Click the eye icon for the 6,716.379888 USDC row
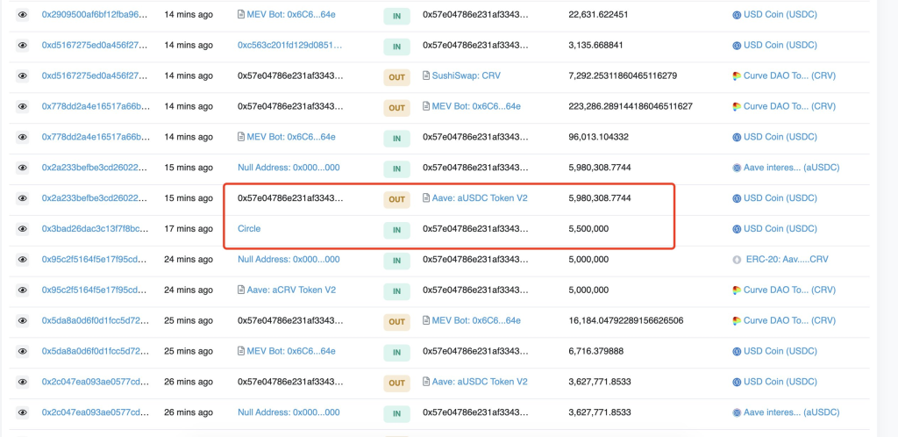The width and height of the screenshot is (898, 437). pyautogui.click(x=22, y=351)
